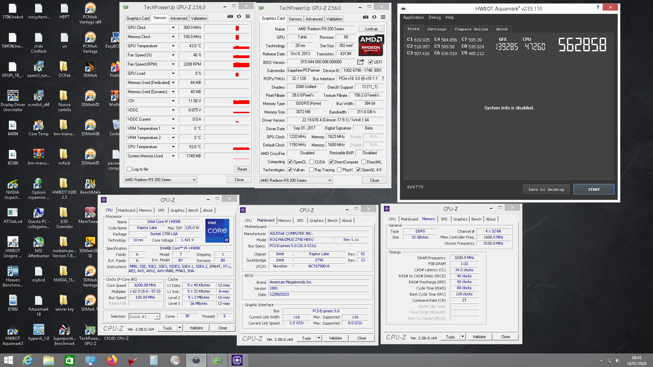
Task: Open the Debug menu in Aquamark
Action: (x=434, y=17)
